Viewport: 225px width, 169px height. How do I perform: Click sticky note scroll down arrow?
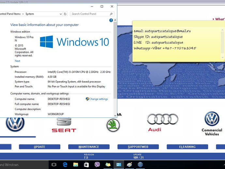(222, 57)
